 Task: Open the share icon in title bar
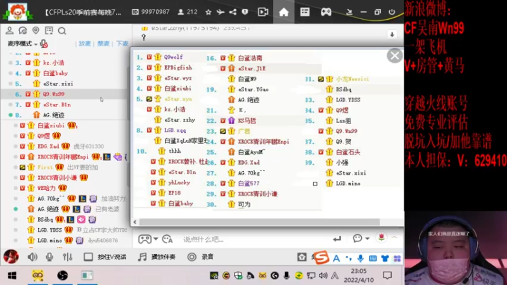pos(233,12)
